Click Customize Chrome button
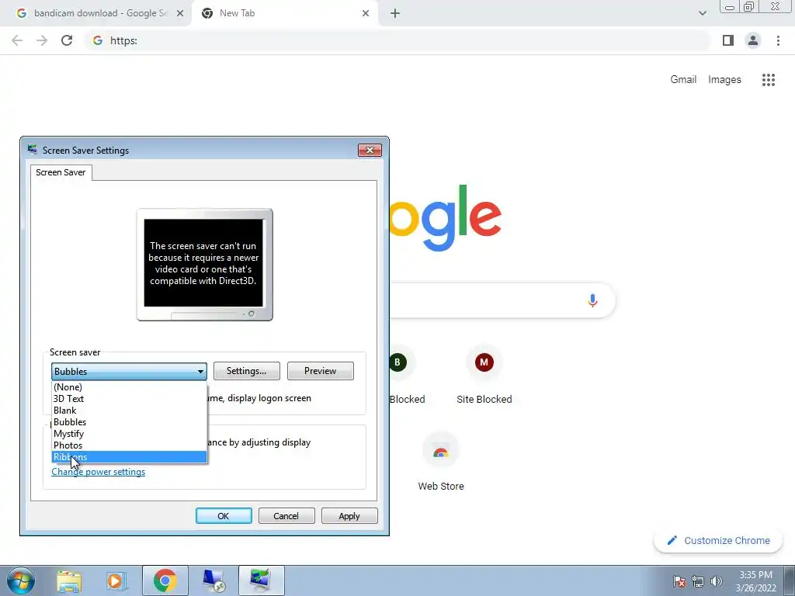The image size is (795, 596). (x=719, y=541)
